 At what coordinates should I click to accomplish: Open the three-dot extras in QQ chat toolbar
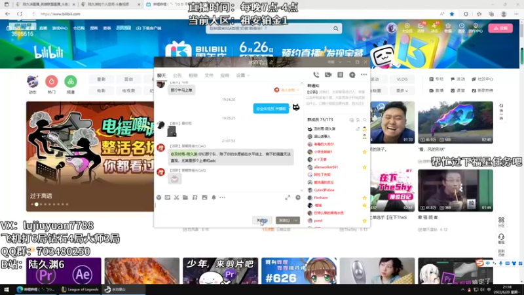223,198
